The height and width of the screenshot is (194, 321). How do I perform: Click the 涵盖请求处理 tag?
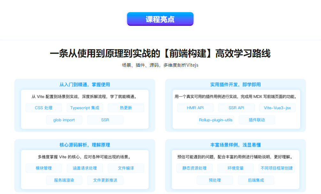pos(85,168)
